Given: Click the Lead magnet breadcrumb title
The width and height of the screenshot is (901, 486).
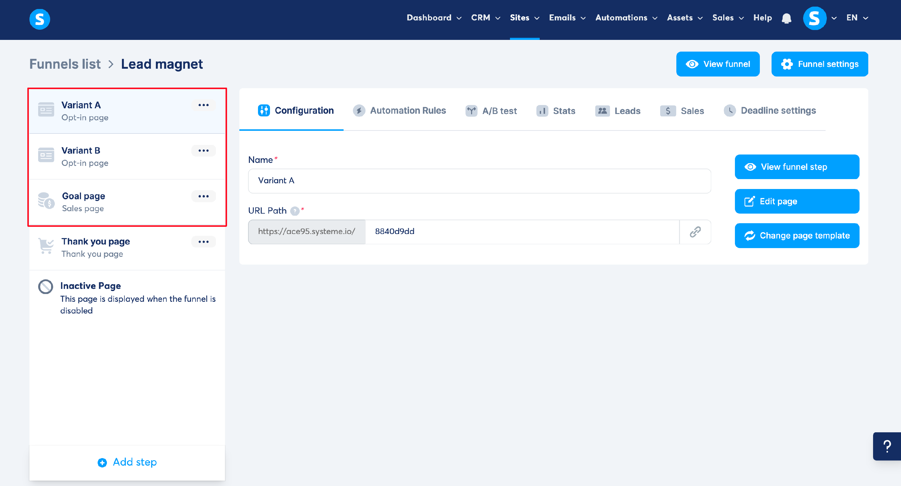Looking at the screenshot, I should tap(162, 64).
